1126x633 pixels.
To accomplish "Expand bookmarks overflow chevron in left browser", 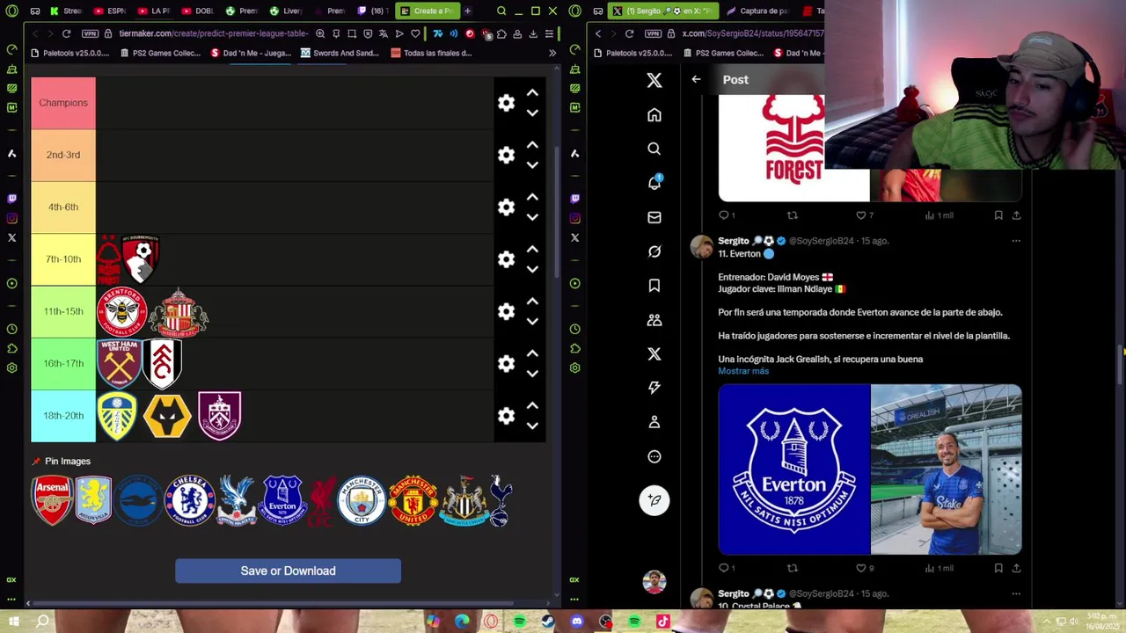I will 552,53.
